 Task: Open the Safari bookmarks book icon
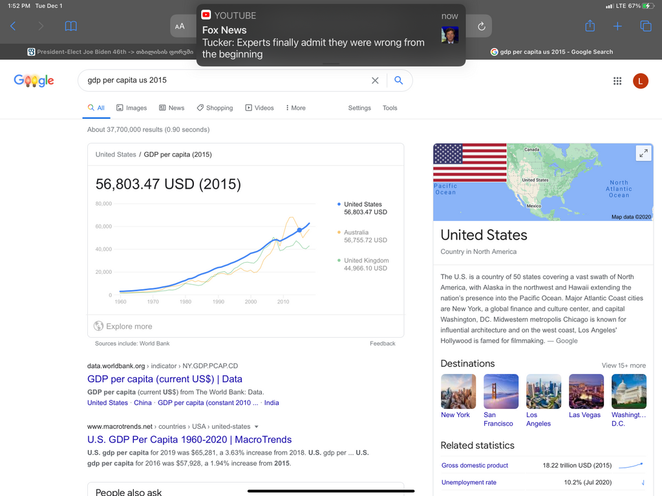pos(71,26)
